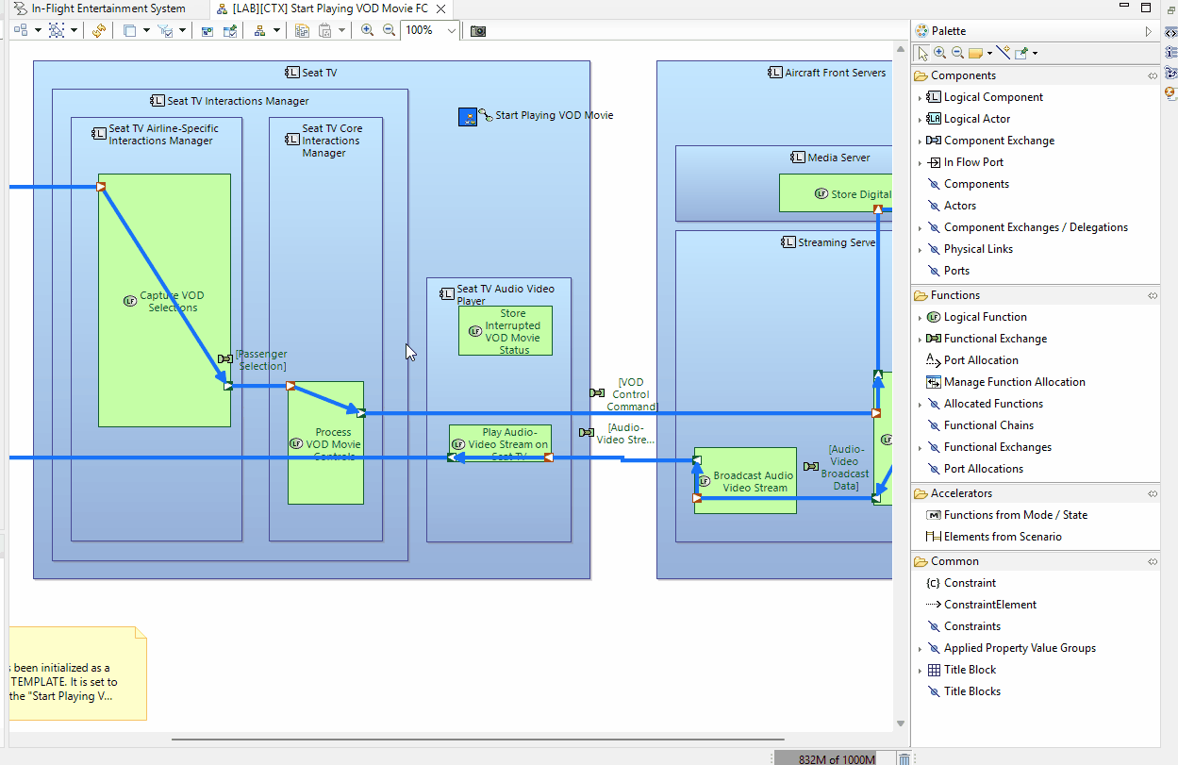Select the Functional Exchange palette tool
This screenshot has height=765, width=1178.
point(995,339)
